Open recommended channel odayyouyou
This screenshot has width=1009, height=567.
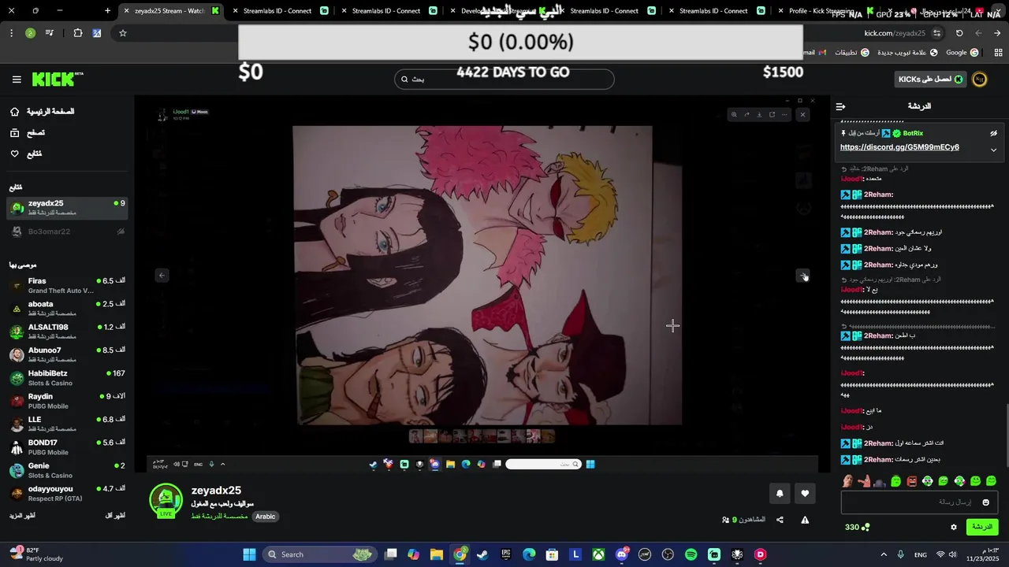[67, 494]
